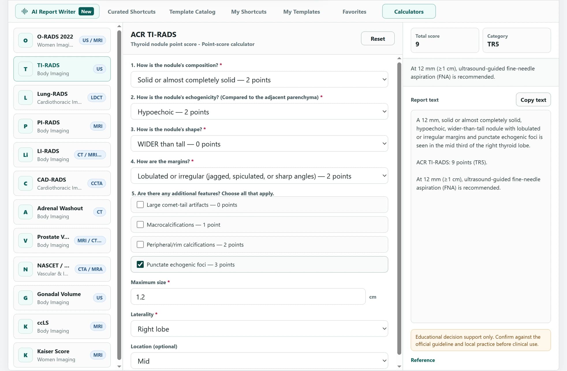Open the echogenicity dropdown showing Hypoechoic
This screenshot has height=371, width=567.
pyautogui.click(x=259, y=112)
